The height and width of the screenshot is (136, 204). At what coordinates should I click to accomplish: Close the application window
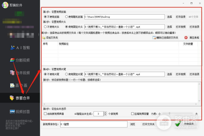(x=200, y=3)
